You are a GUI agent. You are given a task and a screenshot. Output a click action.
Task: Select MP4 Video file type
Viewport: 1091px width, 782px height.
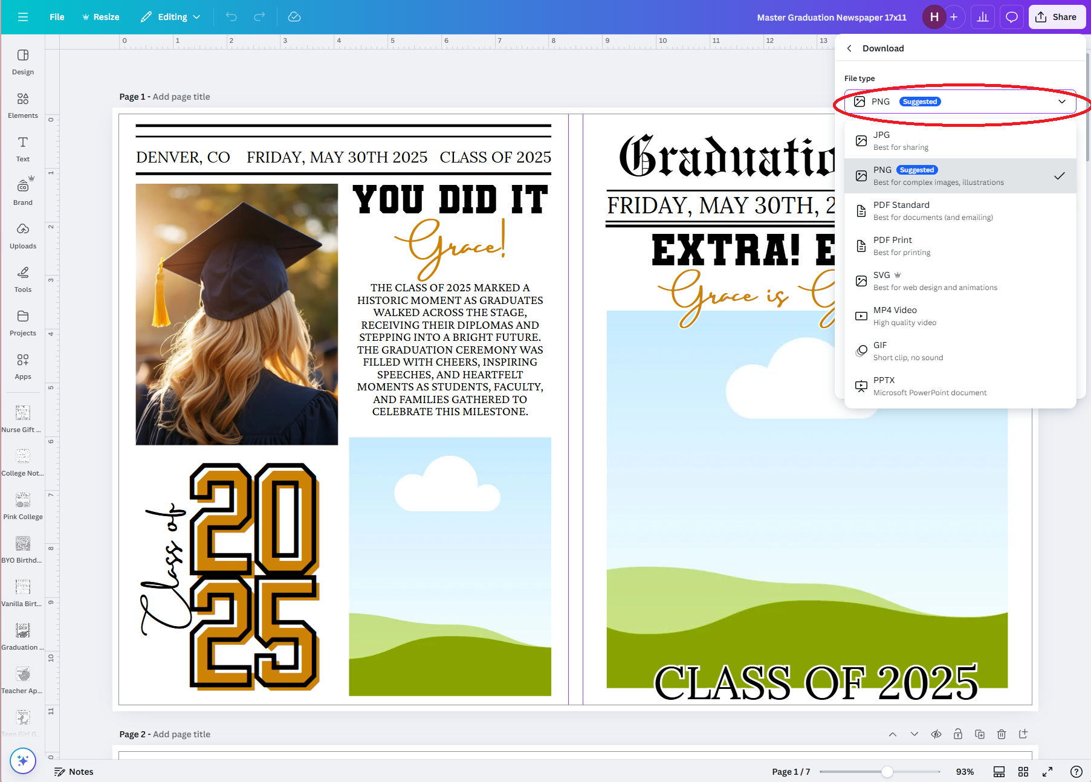(960, 316)
